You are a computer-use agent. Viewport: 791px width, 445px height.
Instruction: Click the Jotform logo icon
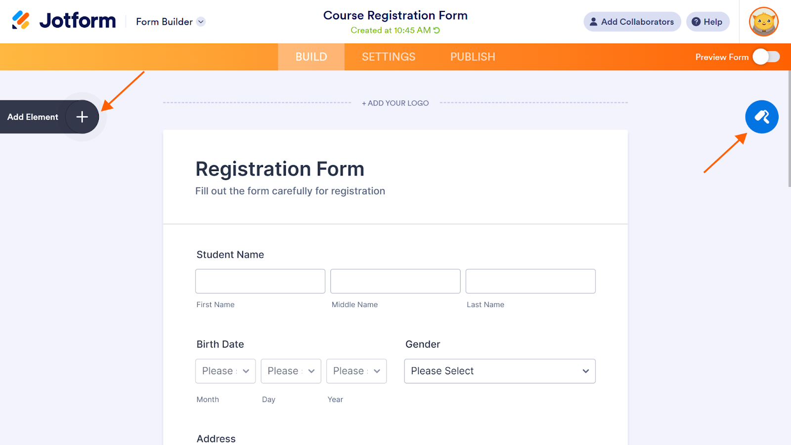21,20
